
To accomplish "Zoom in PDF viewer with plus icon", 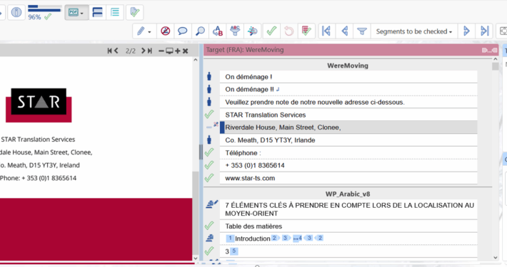I will 178,51.
